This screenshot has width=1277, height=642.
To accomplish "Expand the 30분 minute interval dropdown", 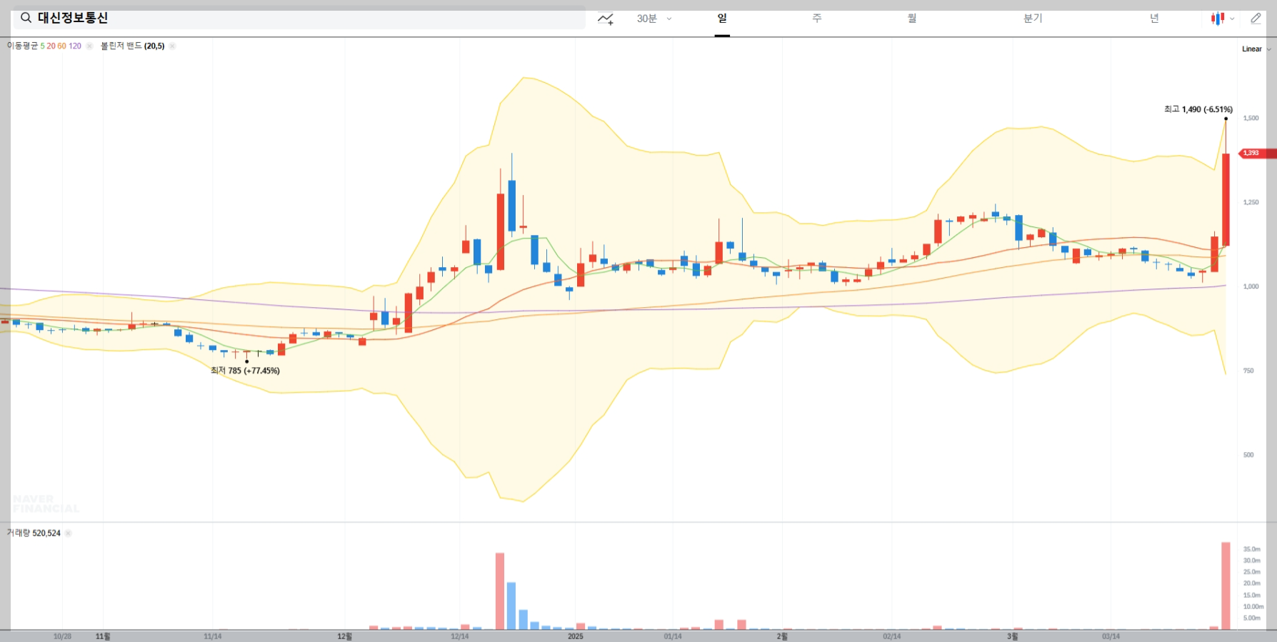I will pos(654,19).
